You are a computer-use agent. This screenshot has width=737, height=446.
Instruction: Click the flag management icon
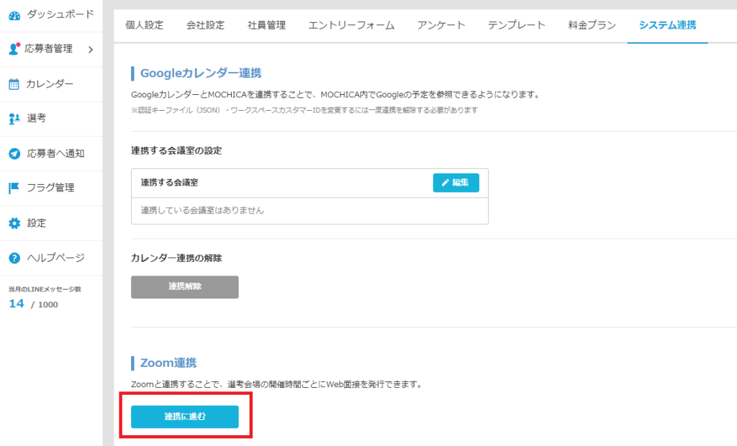coord(14,188)
